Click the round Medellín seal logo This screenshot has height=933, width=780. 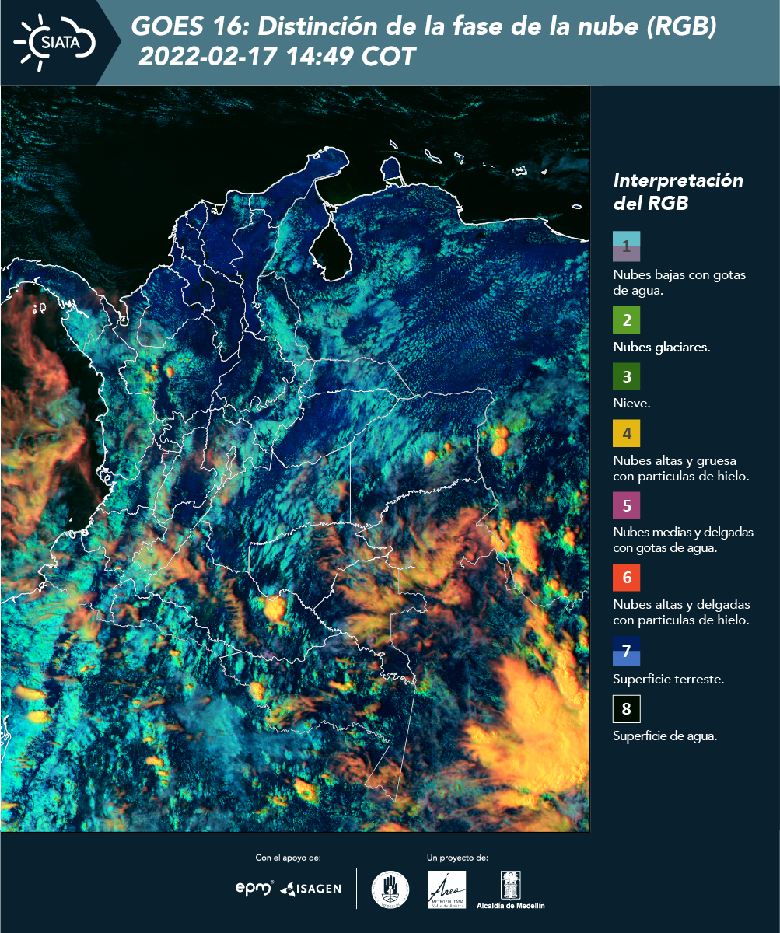click(x=390, y=889)
